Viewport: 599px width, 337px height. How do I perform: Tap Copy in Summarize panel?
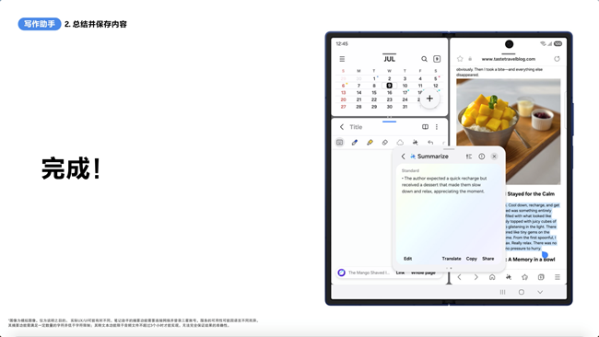coord(472,259)
